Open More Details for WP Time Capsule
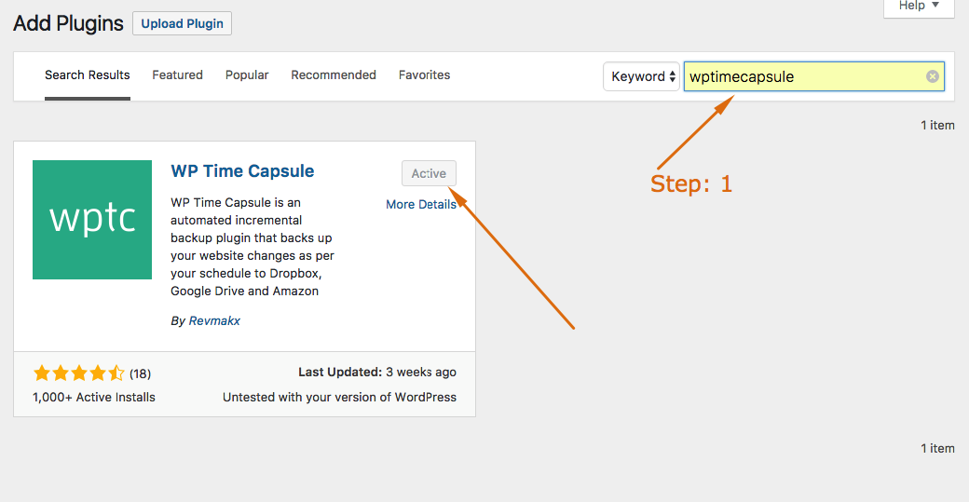Viewport: 969px width, 502px height. 421,204
